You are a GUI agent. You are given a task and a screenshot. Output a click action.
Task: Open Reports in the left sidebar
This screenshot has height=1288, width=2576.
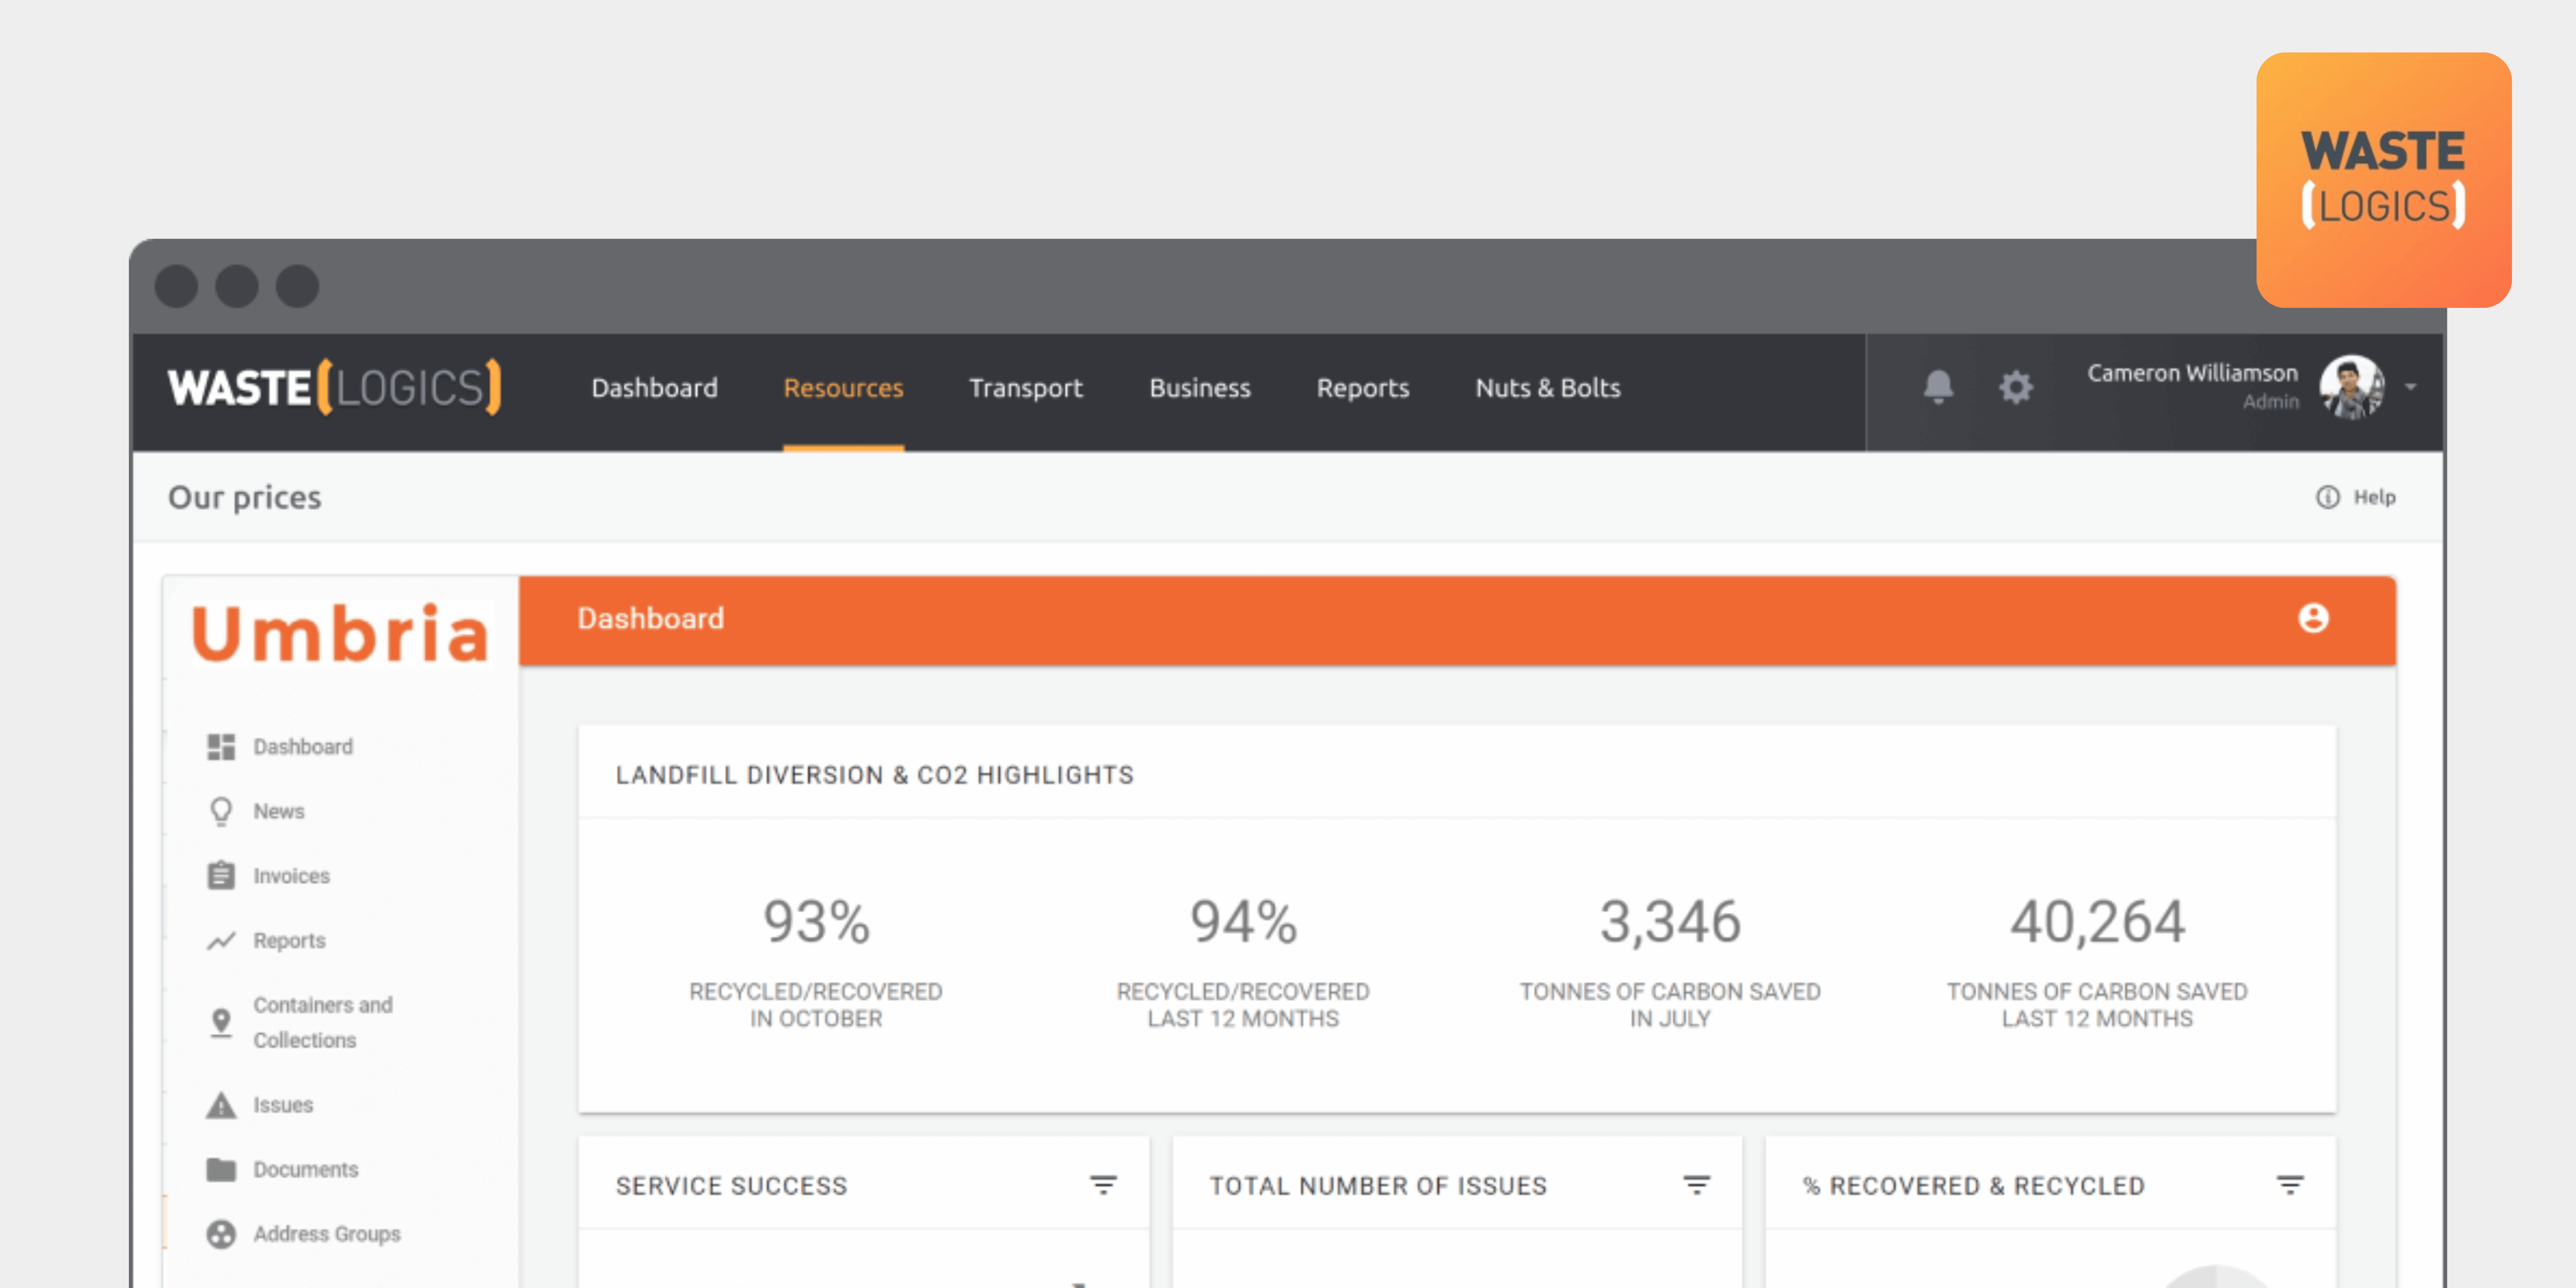point(289,941)
